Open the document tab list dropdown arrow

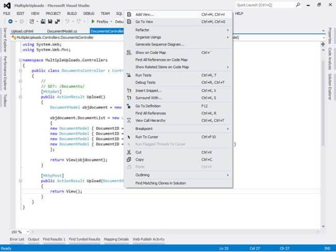point(324,31)
